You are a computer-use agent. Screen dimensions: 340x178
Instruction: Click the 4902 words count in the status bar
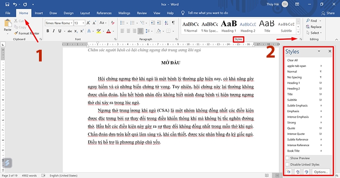coord(29,176)
